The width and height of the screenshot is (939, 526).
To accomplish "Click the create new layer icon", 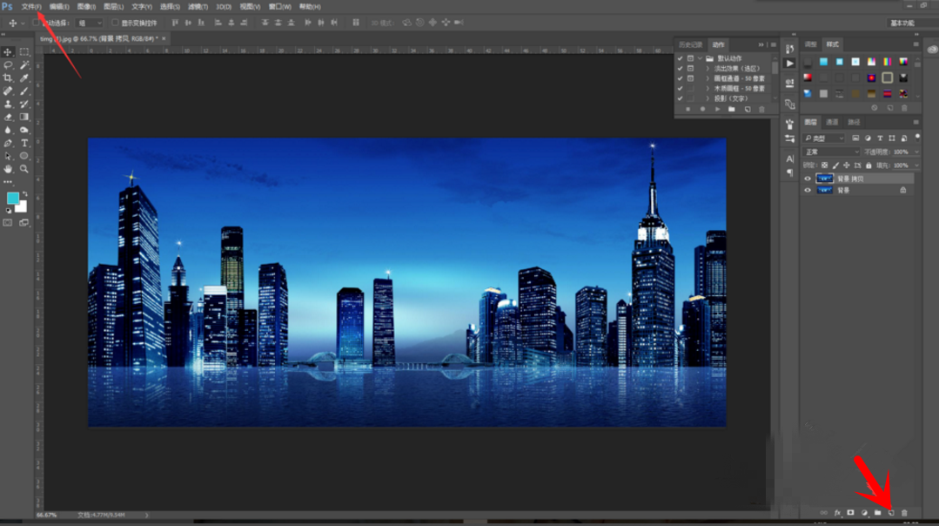I will (x=890, y=513).
